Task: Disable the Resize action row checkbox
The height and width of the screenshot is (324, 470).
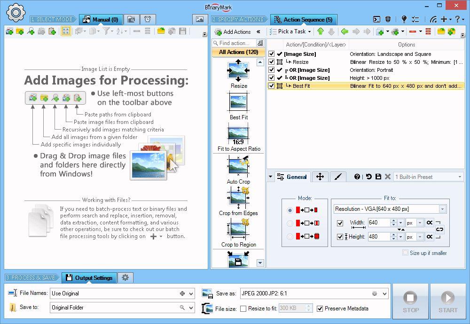Action: [271, 62]
